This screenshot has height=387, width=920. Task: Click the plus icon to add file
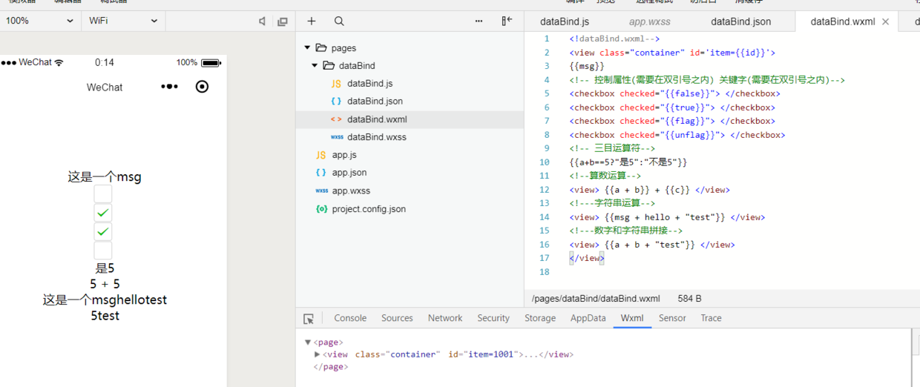click(x=312, y=21)
